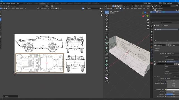Select the Shrink/Fatten tool

(107, 74)
